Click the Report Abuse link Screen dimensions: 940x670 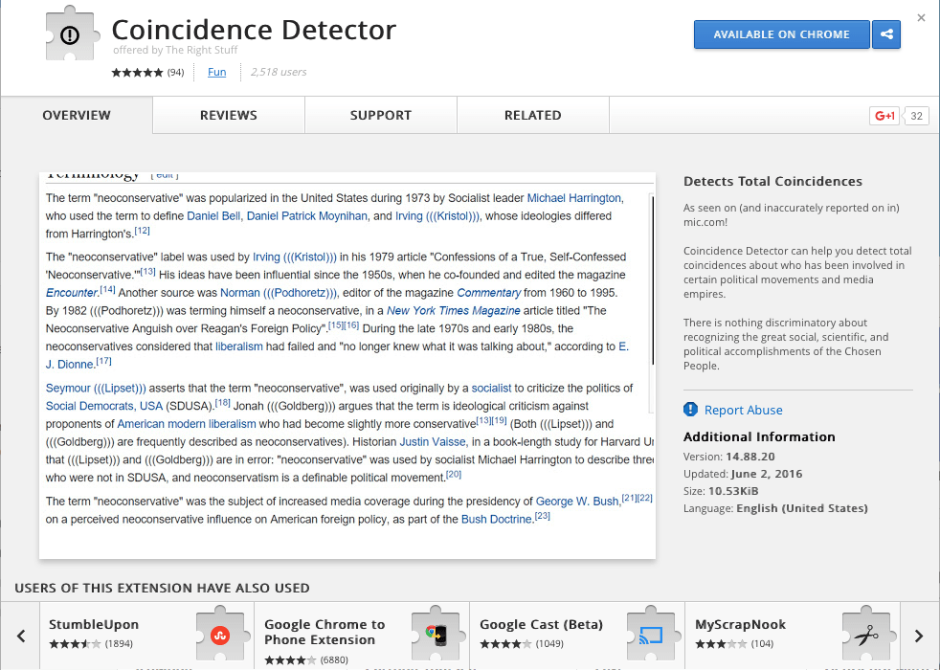point(743,410)
